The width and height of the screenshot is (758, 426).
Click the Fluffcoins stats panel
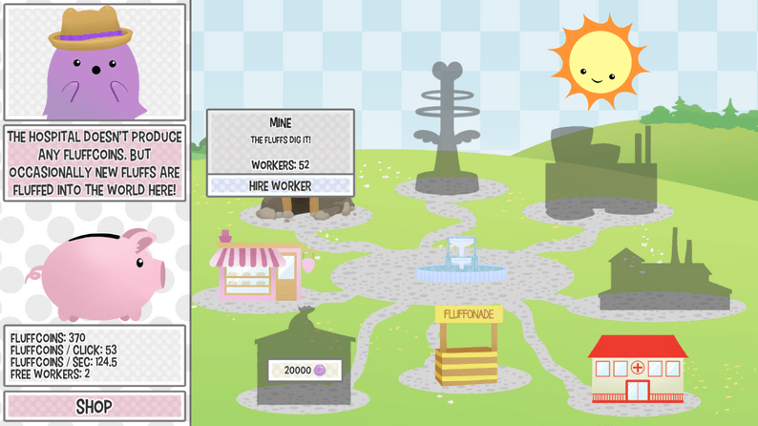point(94,355)
